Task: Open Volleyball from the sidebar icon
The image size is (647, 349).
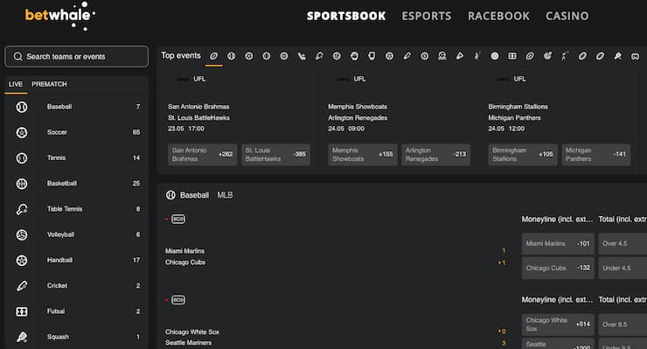Action: point(22,234)
